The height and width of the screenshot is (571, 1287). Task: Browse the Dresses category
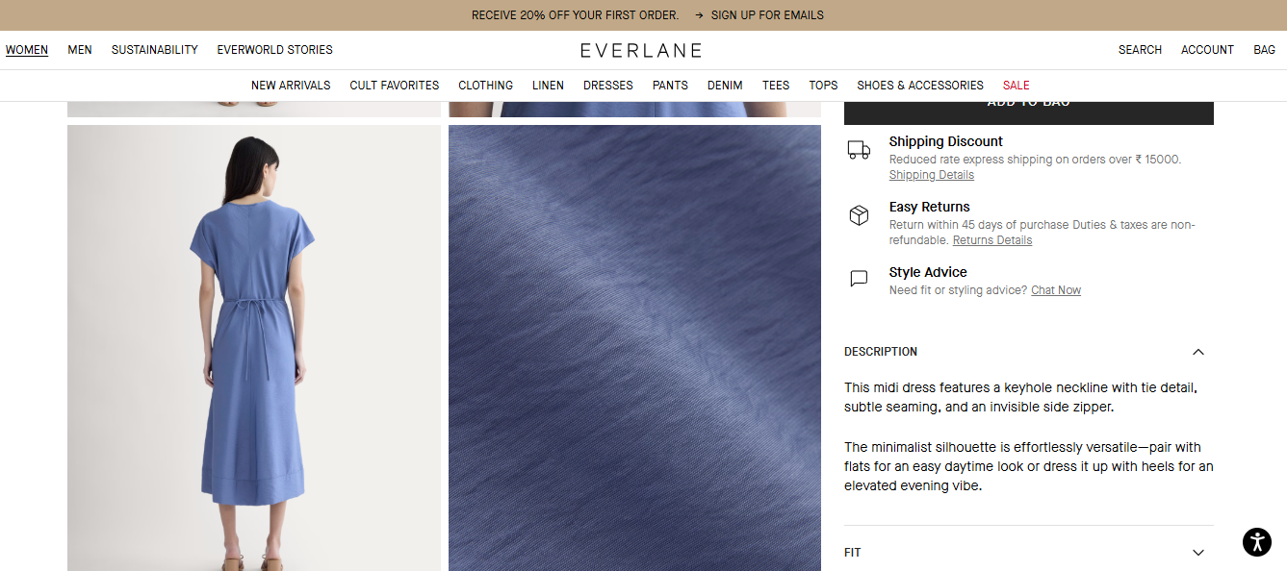(x=608, y=86)
